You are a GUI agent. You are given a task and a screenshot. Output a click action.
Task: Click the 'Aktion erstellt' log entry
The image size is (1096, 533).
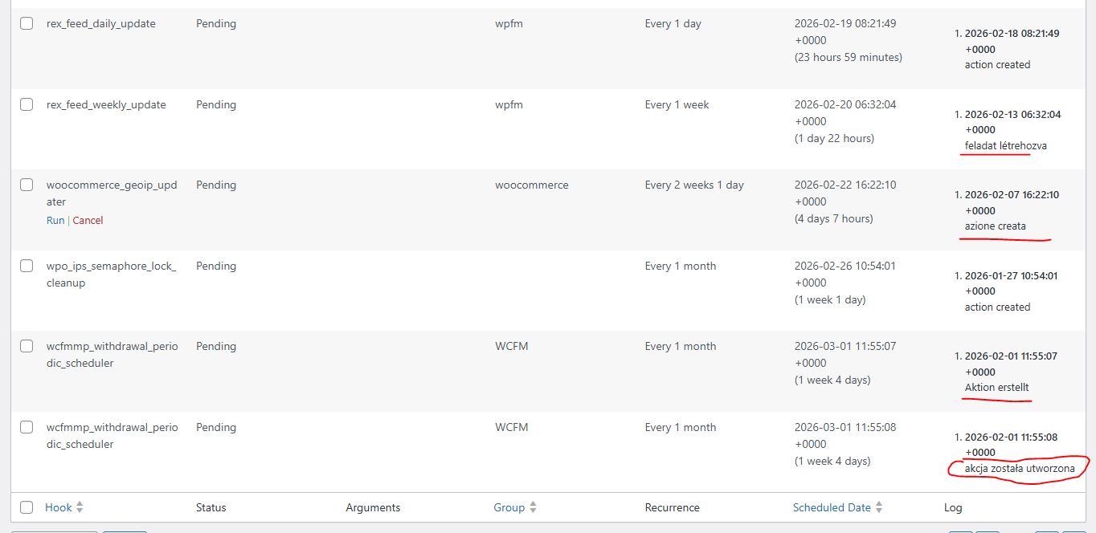point(997,388)
